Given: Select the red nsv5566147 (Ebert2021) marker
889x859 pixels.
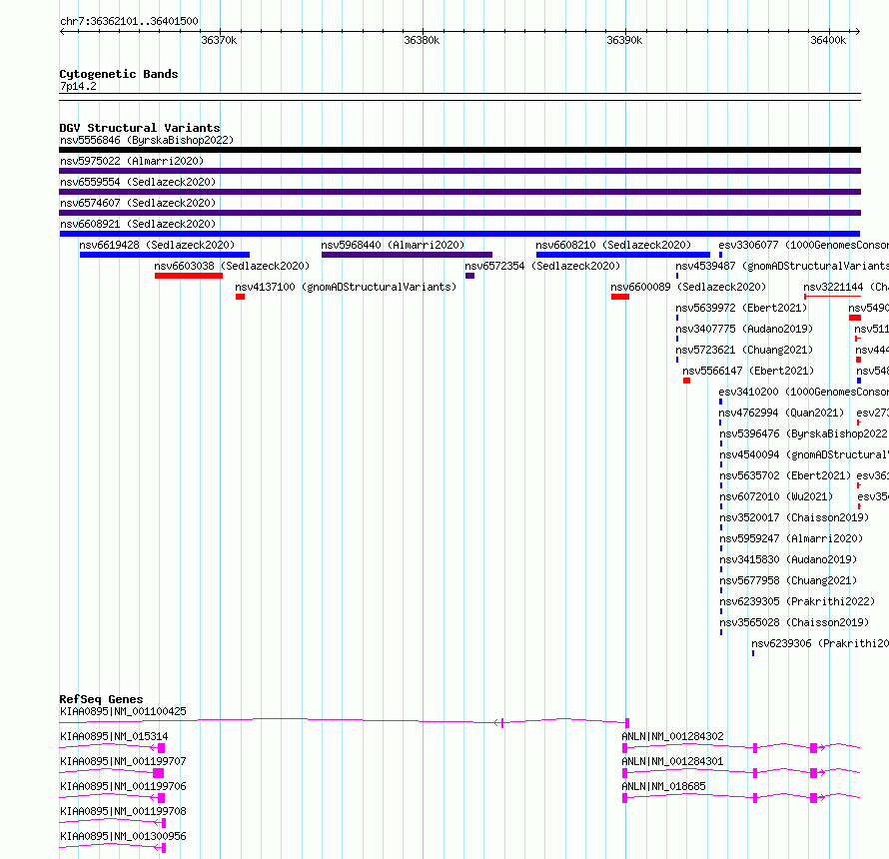Looking at the screenshot, I should coord(686,381).
